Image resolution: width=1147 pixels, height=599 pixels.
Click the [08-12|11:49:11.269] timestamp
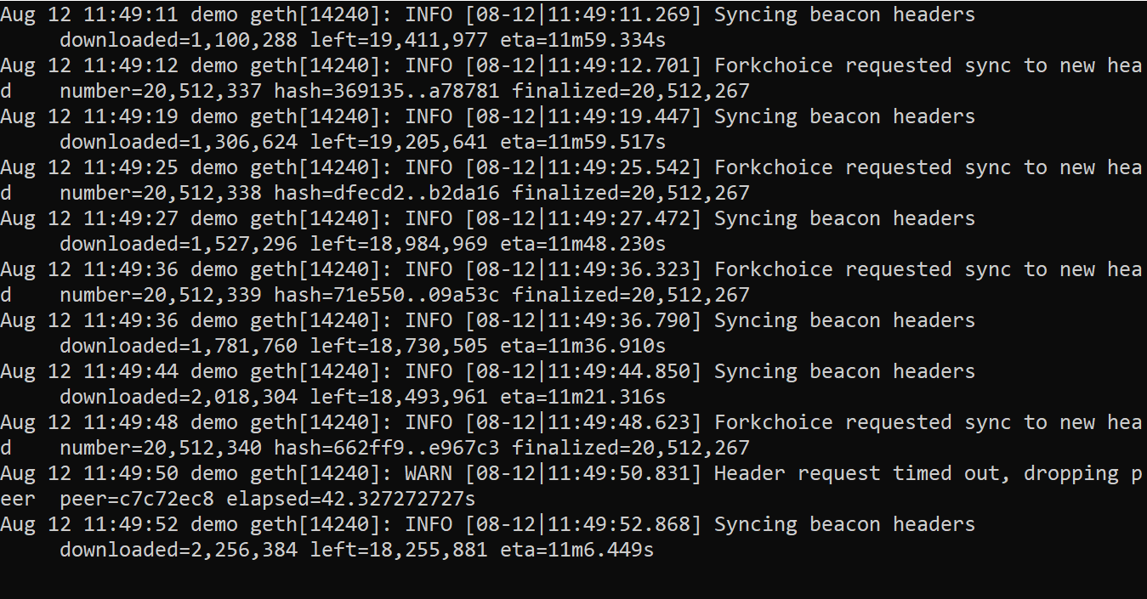(583, 14)
